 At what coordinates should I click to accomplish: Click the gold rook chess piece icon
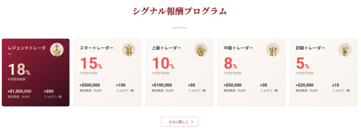pyautogui.click(x=273, y=50)
